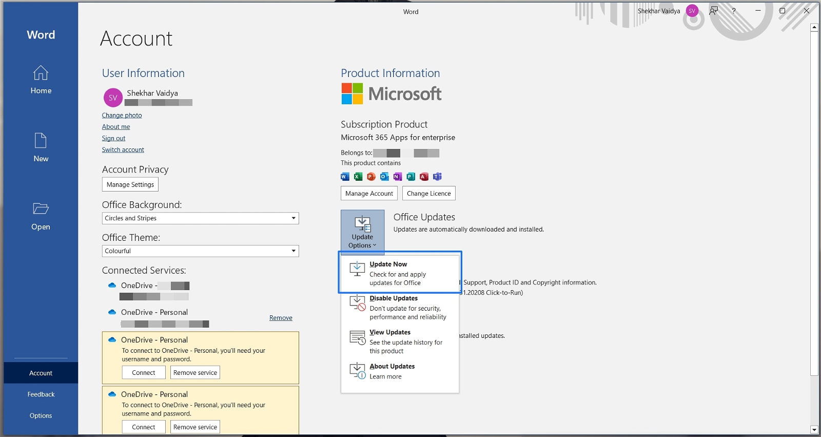821x437 pixels.
Task: Click the OneNote app icon under product contains
Action: tap(398, 177)
